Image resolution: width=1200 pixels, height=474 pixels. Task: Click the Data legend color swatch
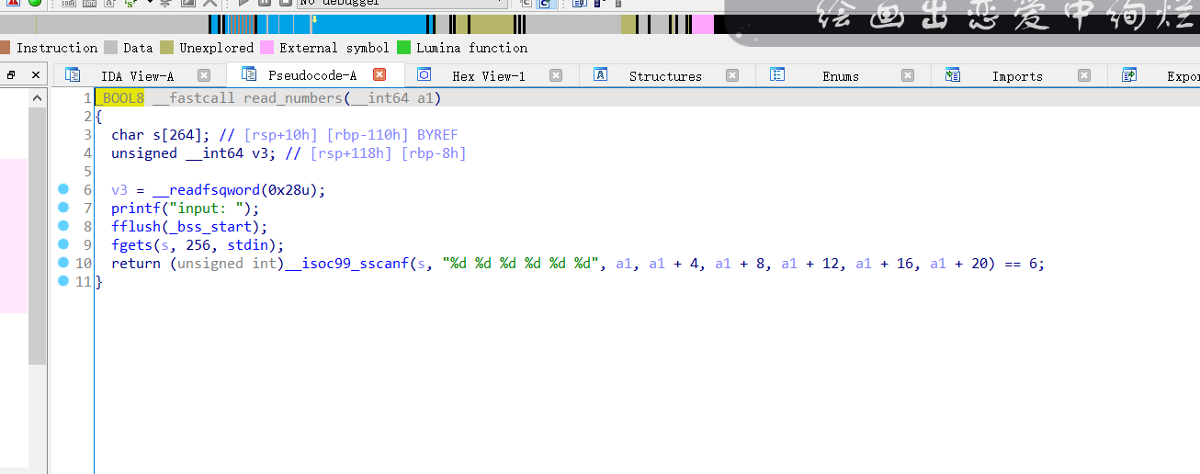(111, 48)
